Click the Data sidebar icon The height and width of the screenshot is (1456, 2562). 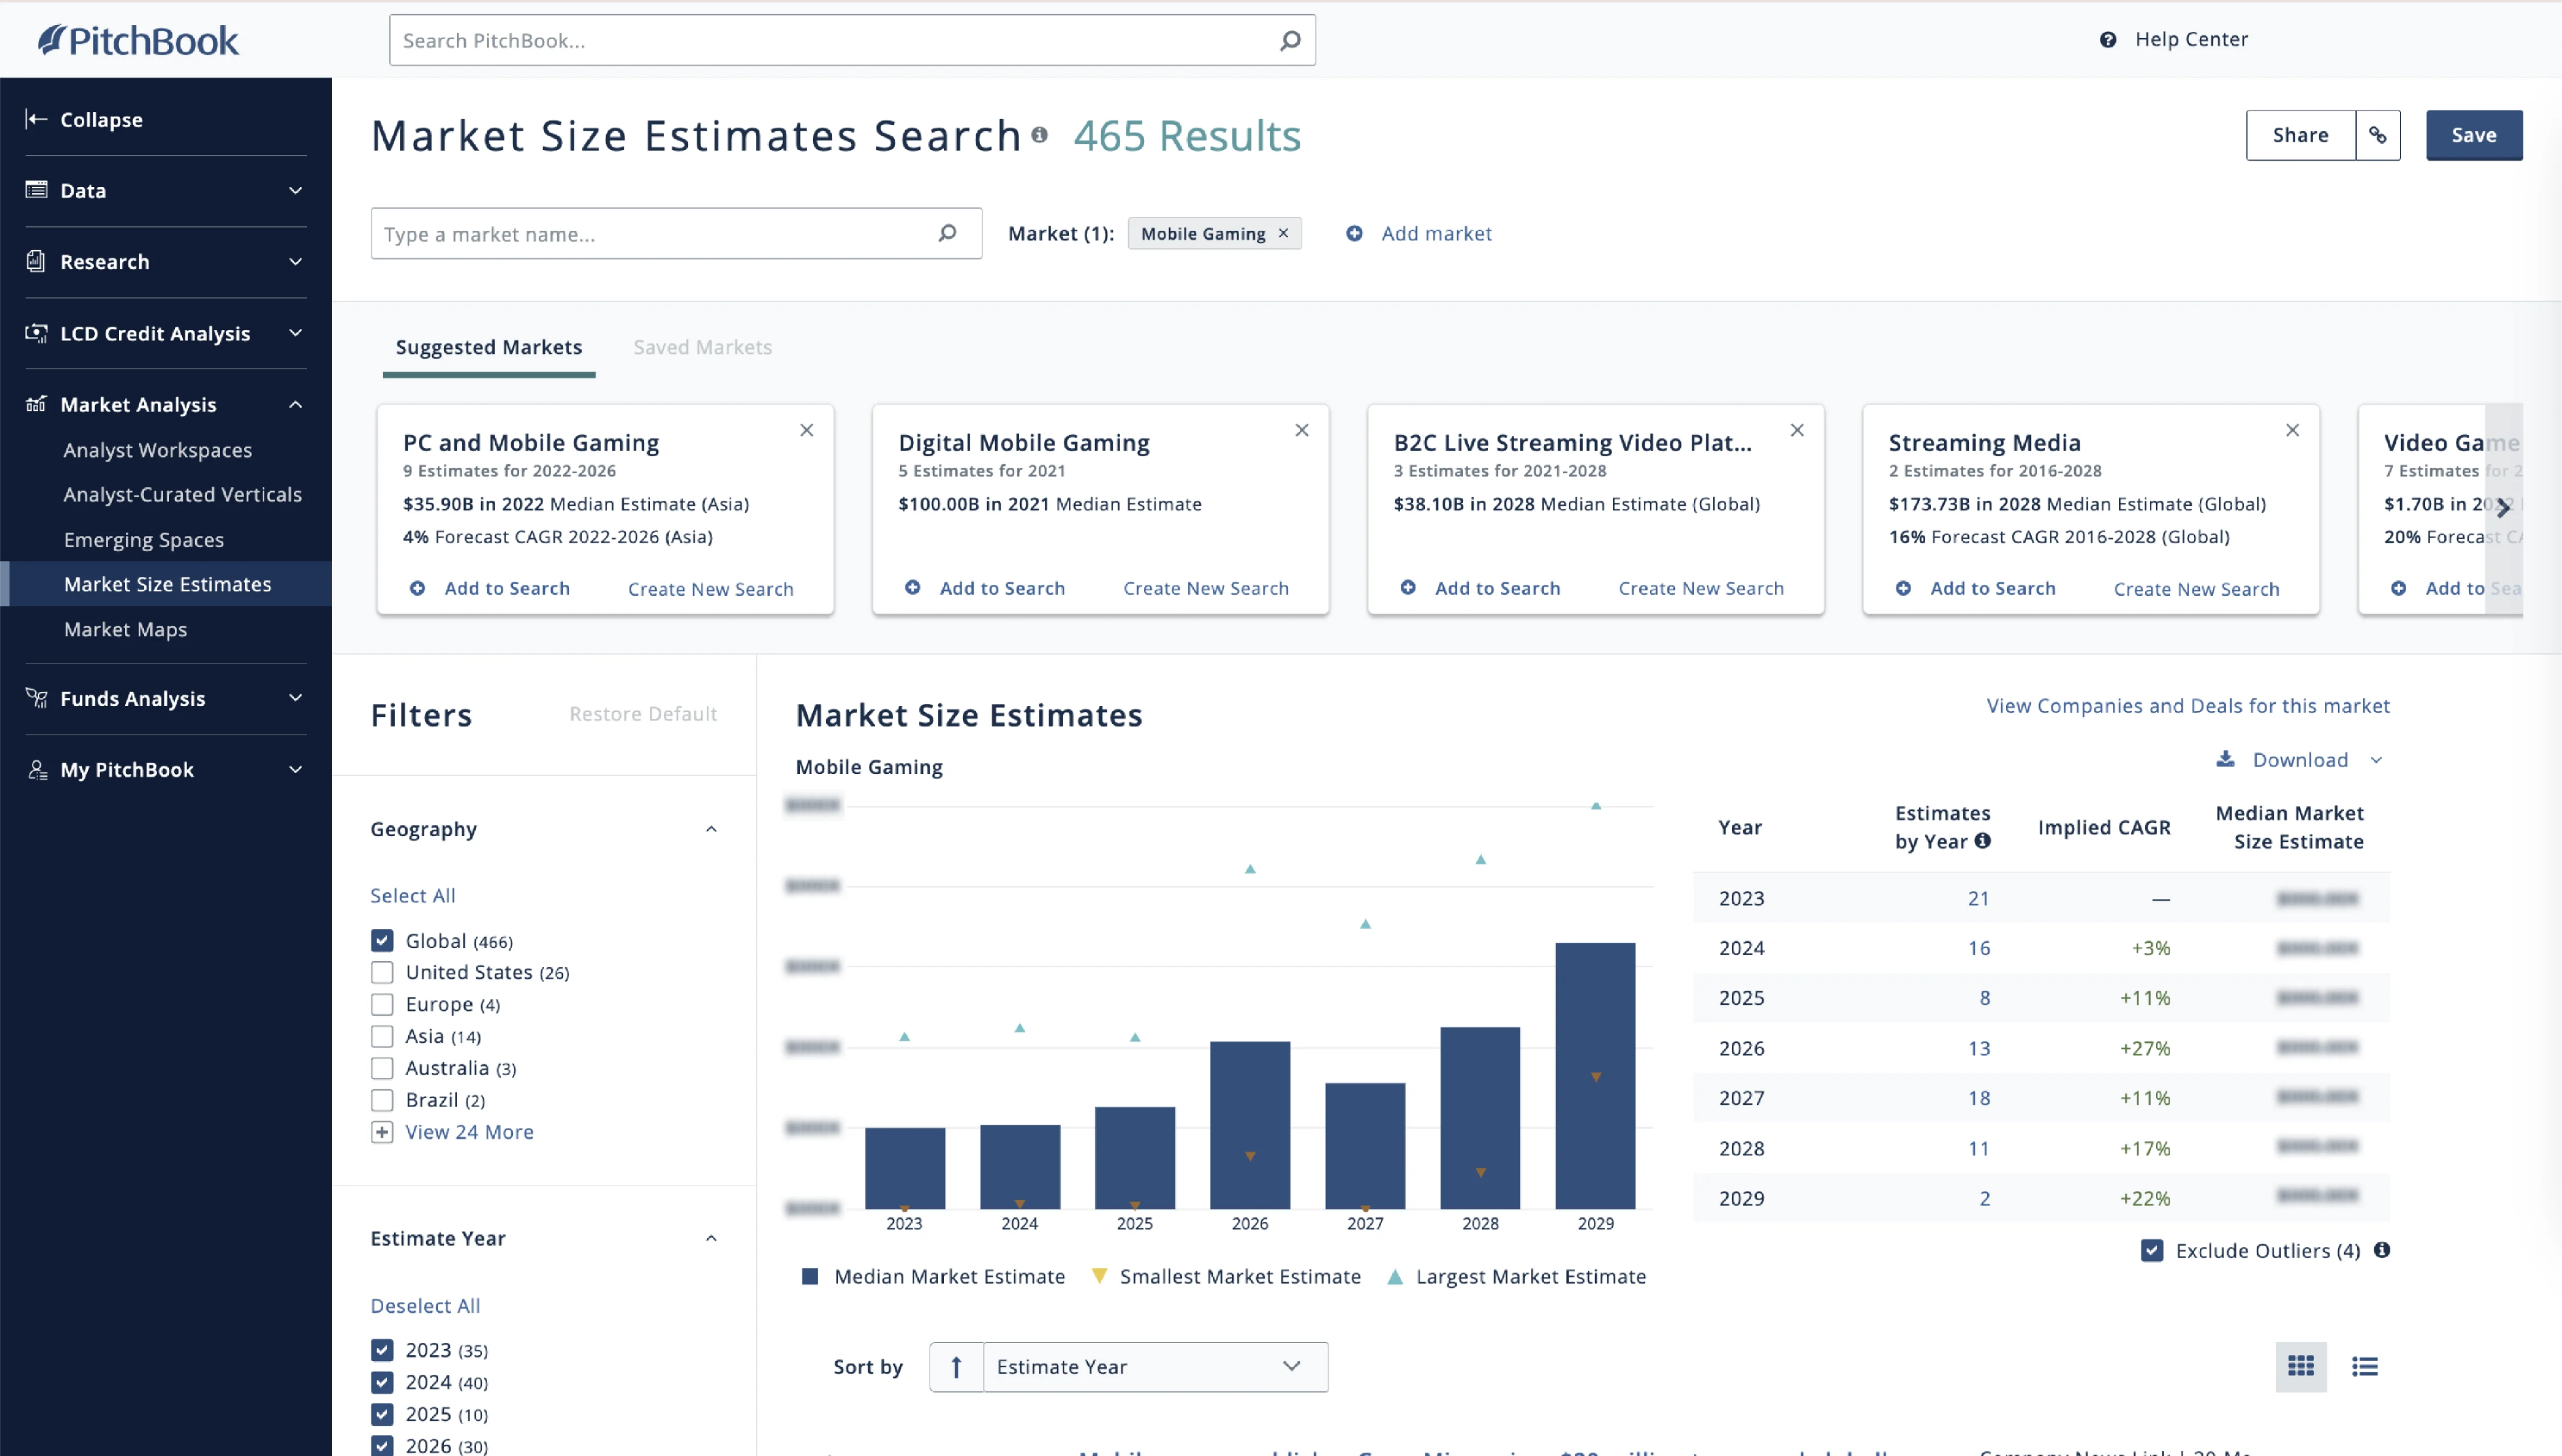[36, 190]
